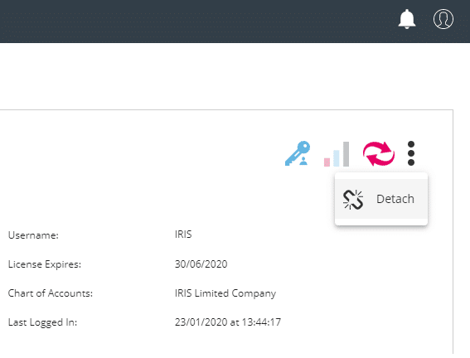470x358 pixels.
Task: Toggle the three-dot more options menu
Action: pos(411,153)
